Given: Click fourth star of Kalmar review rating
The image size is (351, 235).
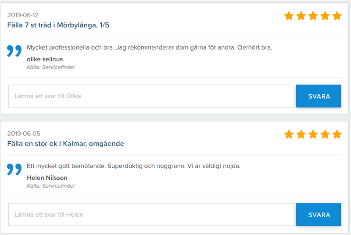Looking at the screenshot, I should pos(325,134).
